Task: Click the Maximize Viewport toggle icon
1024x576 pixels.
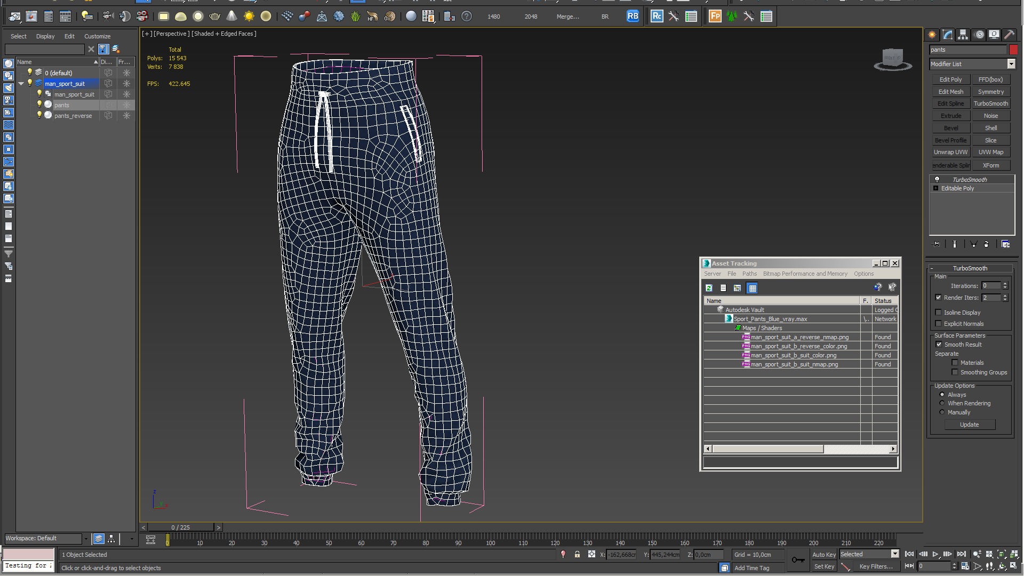Action: [1014, 566]
